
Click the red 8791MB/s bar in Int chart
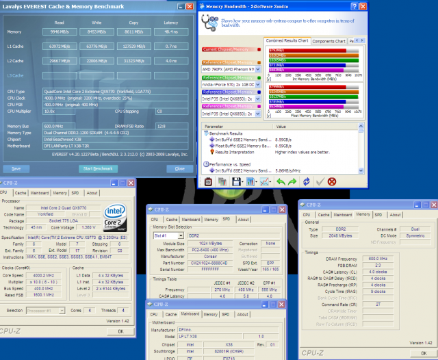pyautogui.click(x=307, y=51)
